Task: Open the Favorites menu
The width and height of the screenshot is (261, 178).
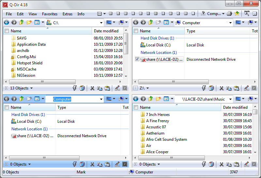Action: point(50,14)
